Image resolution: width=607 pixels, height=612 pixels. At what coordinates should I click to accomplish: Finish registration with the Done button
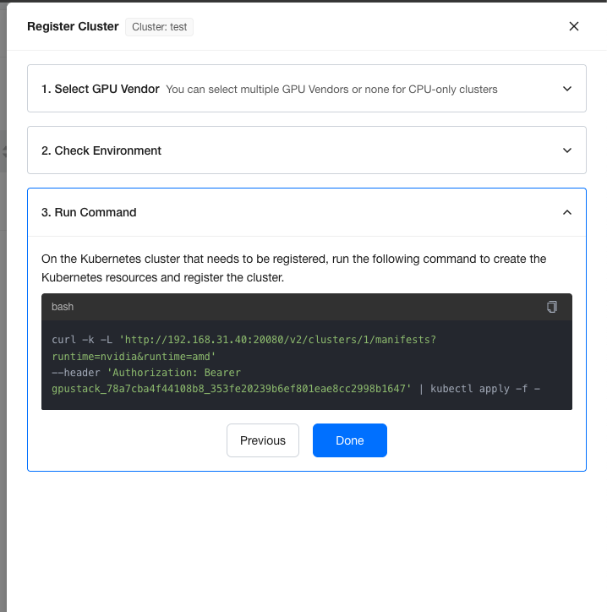pos(350,440)
